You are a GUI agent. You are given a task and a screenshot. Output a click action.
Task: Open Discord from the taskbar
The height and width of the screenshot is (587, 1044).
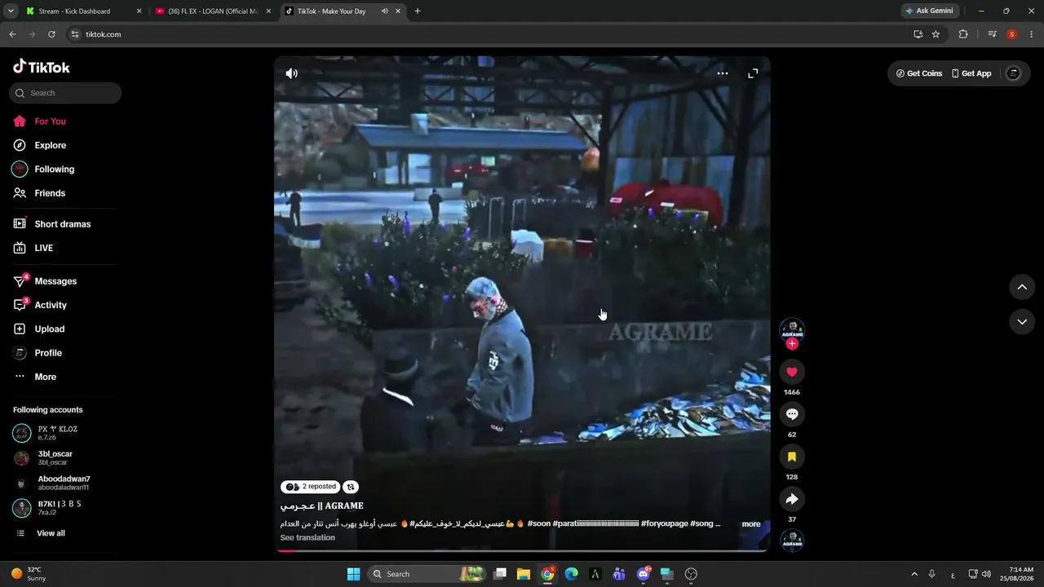click(644, 574)
